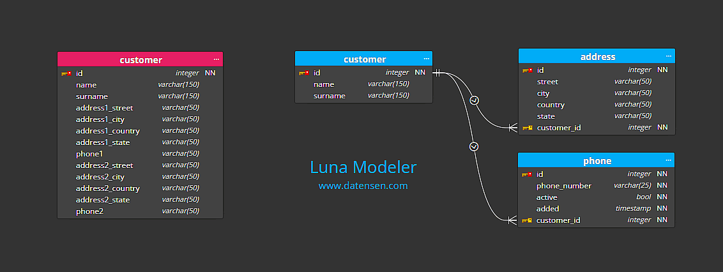Click foreign key icon for phone customer_id
Screen dimensions: 723x272
(527, 220)
